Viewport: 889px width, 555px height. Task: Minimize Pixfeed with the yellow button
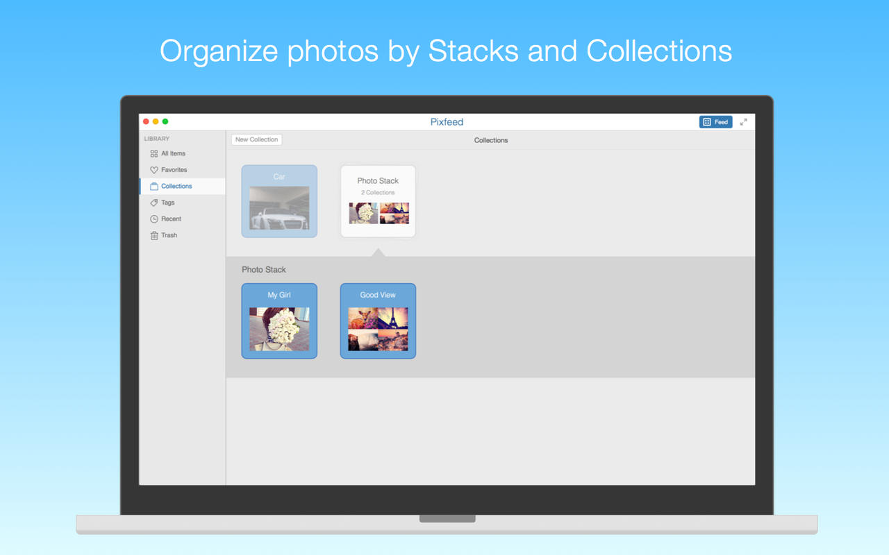pos(156,121)
